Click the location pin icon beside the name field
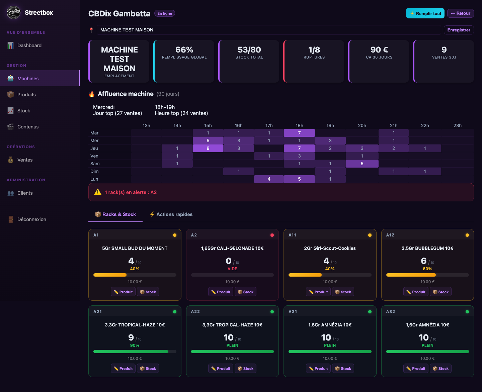This screenshot has height=392, width=482. point(91,30)
